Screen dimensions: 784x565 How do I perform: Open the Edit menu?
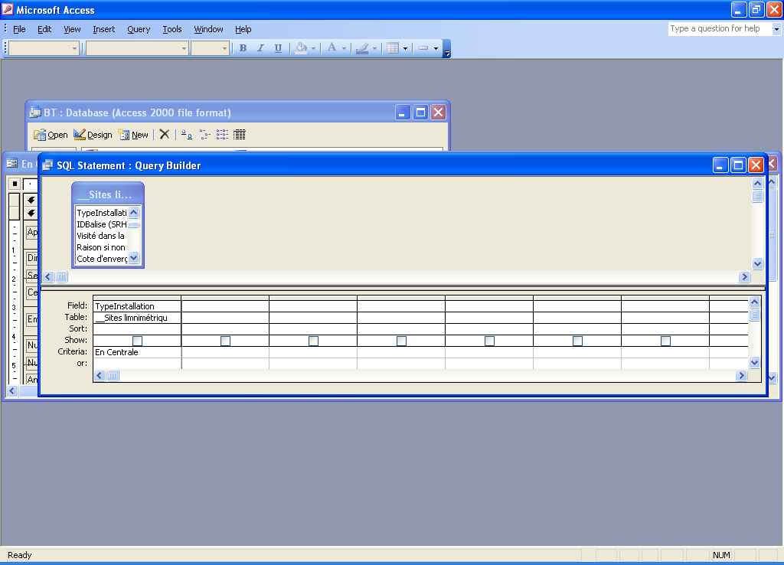coord(44,29)
